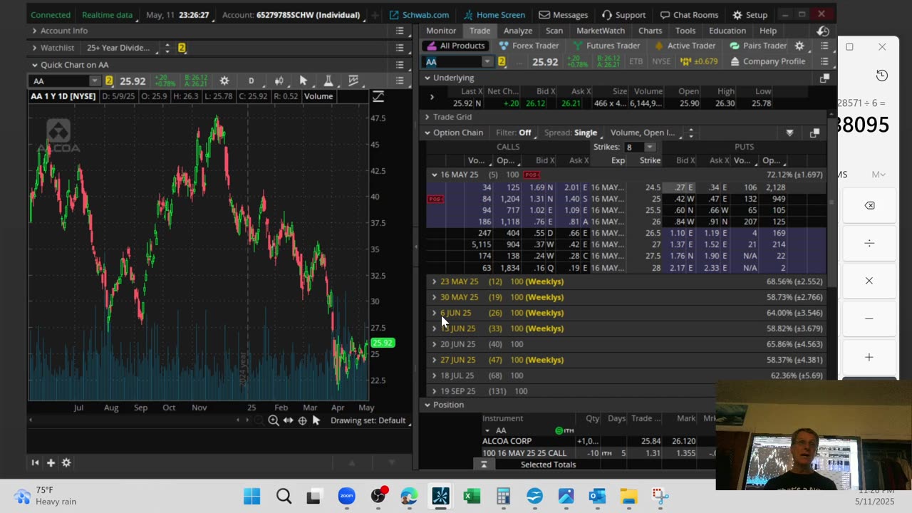Open Chat Rooms

click(689, 14)
